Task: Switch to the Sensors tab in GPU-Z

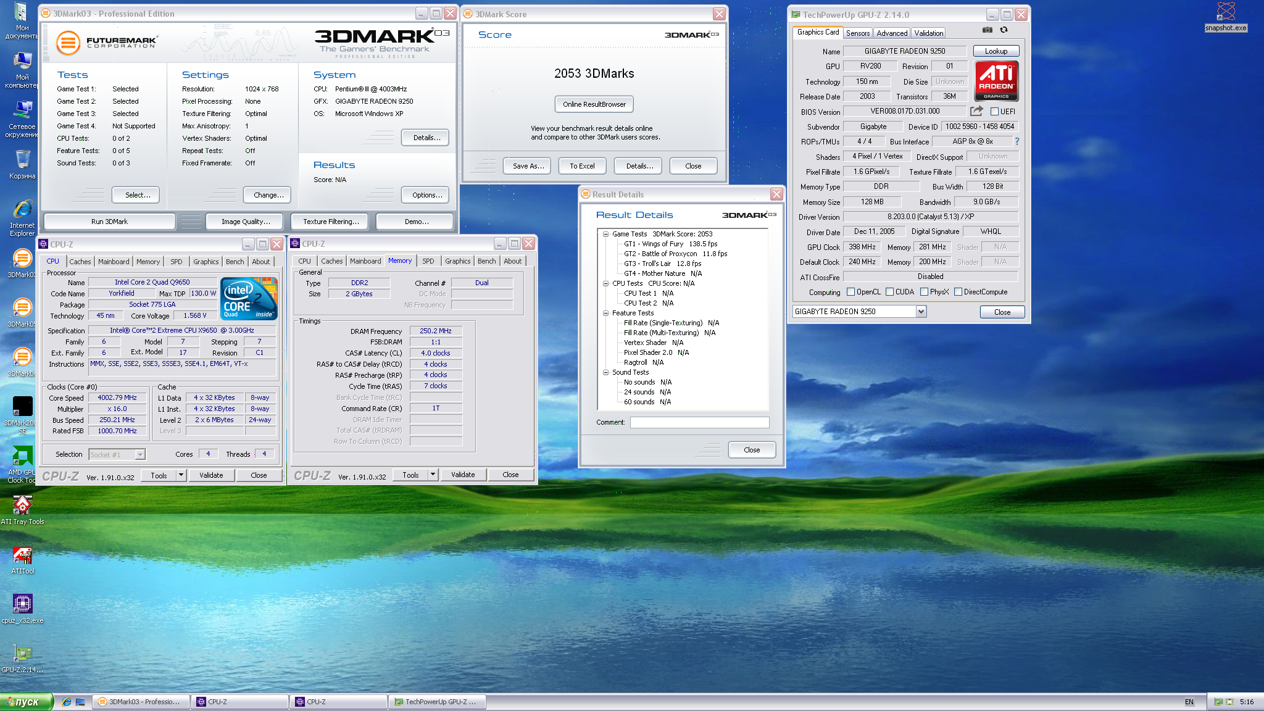Action: click(858, 33)
